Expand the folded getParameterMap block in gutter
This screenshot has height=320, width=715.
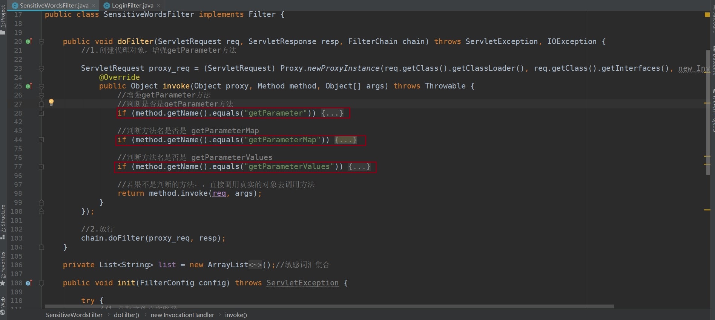pyautogui.click(x=41, y=140)
